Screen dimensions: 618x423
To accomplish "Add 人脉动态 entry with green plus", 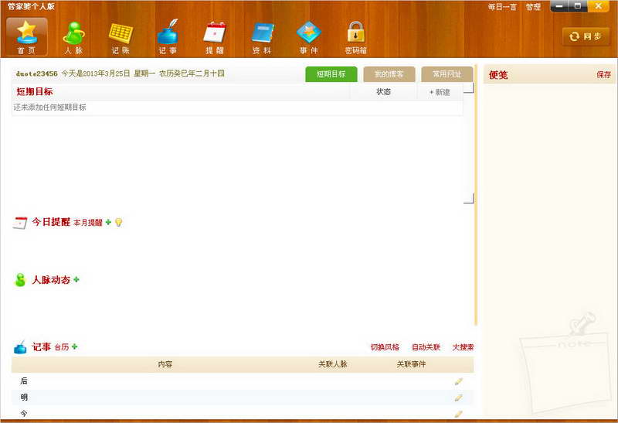I will point(76,279).
